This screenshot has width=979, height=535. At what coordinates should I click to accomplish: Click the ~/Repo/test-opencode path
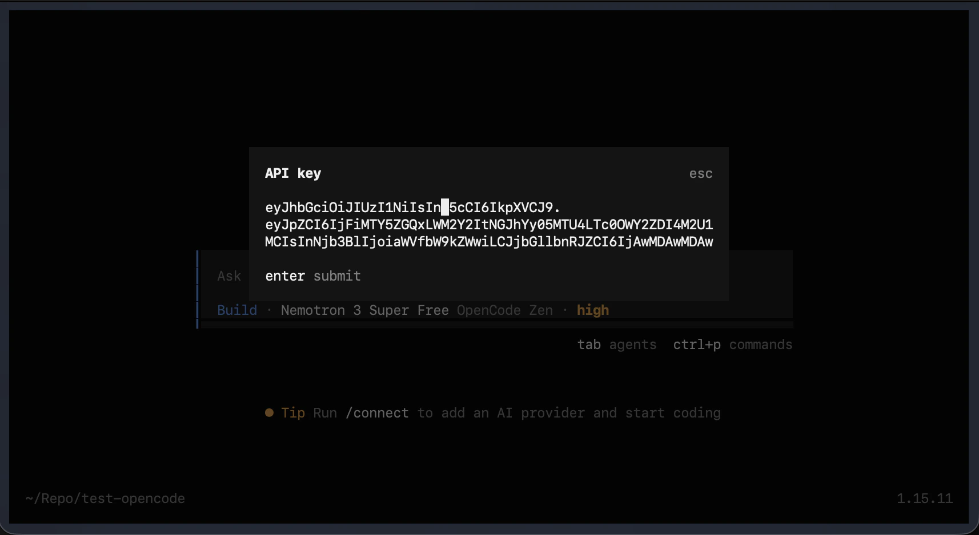click(x=105, y=498)
